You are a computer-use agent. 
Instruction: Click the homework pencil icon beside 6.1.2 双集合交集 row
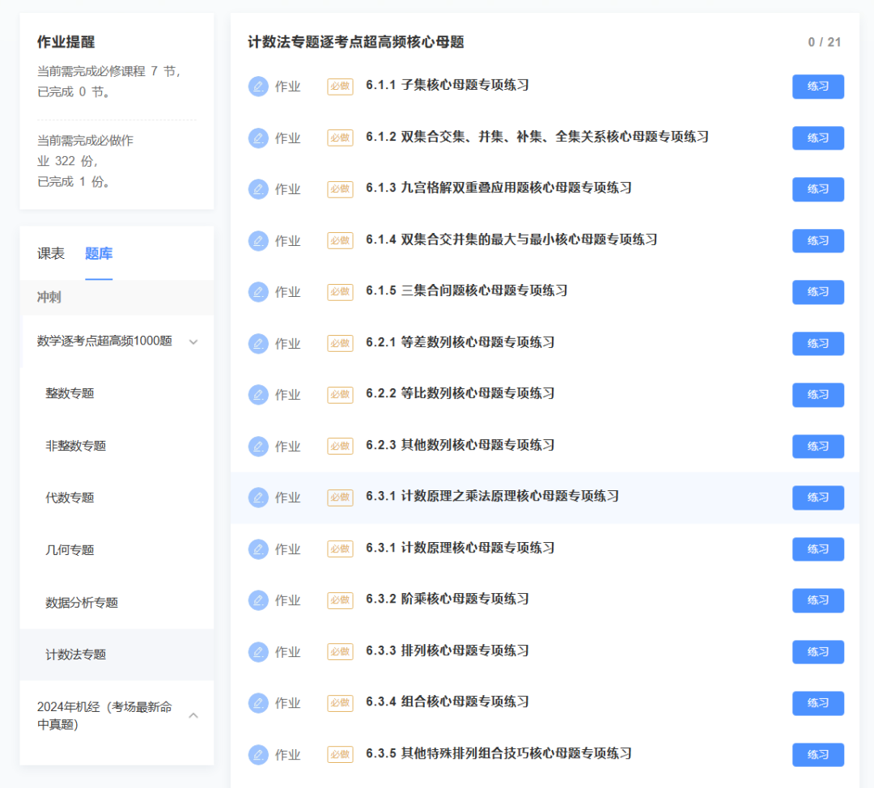coord(258,138)
